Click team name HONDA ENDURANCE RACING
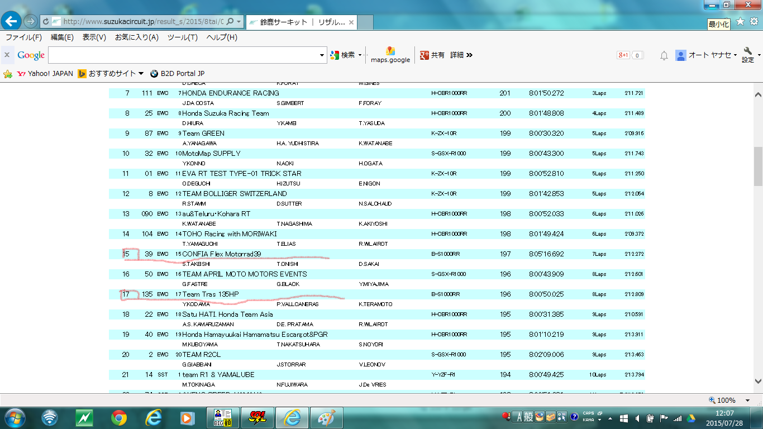 tap(231, 93)
